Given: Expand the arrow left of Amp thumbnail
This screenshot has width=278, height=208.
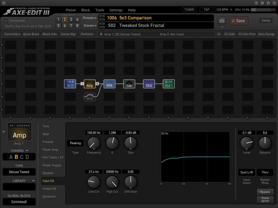Looking at the screenshot, I should [x=4, y=132].
